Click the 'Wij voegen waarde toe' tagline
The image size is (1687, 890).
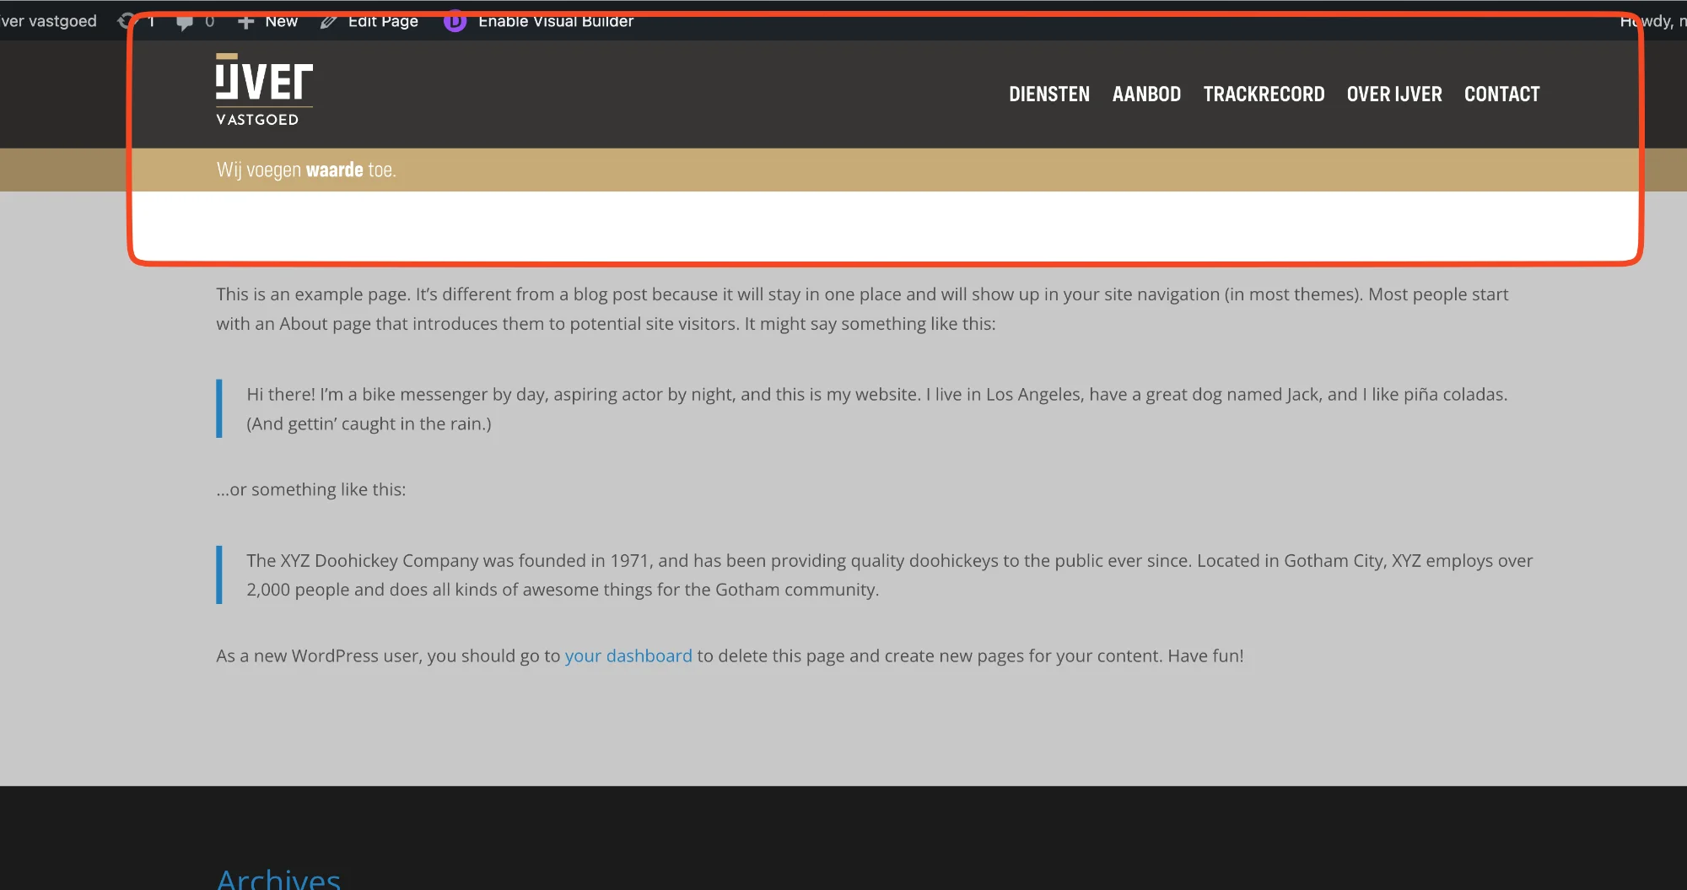point(306,170)
